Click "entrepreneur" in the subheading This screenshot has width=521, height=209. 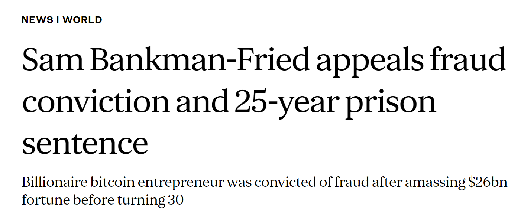click(181, 184)
